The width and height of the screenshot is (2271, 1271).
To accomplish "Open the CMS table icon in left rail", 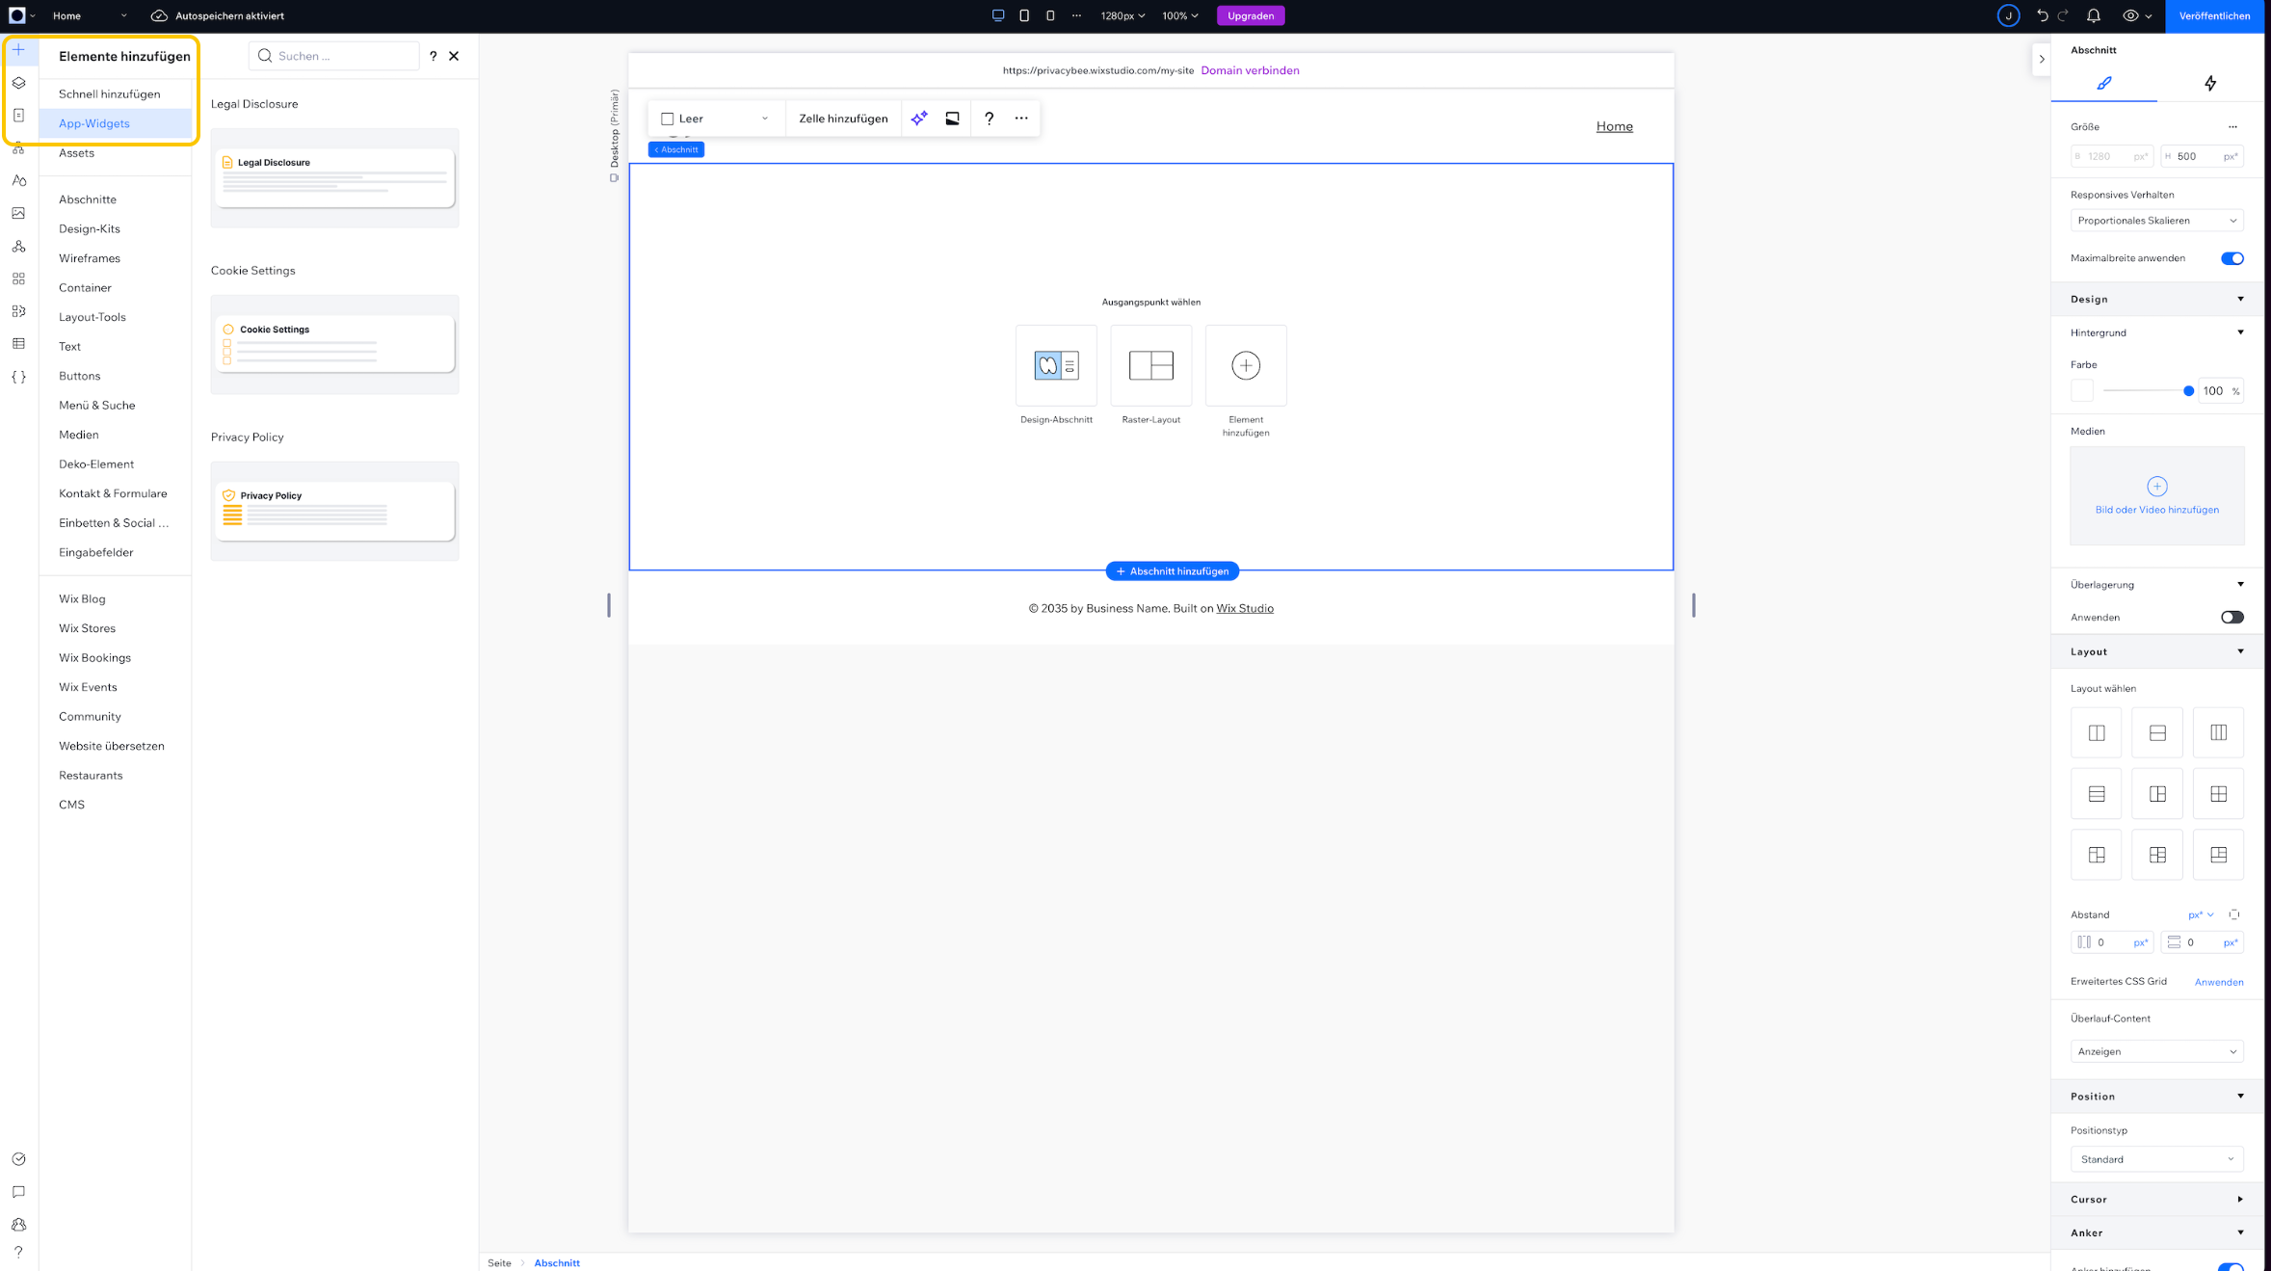I will point(18,344).
